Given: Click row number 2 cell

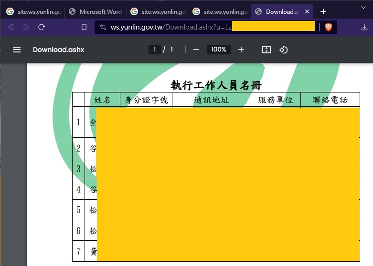Looking at the screenshot, I should 78,148.
